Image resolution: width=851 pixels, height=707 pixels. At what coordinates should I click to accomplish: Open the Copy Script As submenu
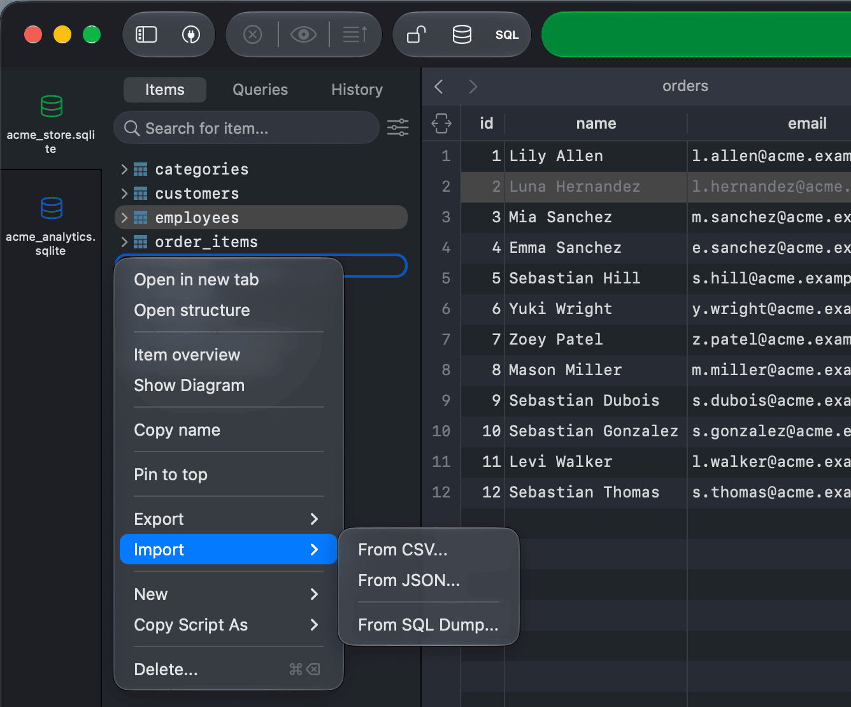pos(229,625)
